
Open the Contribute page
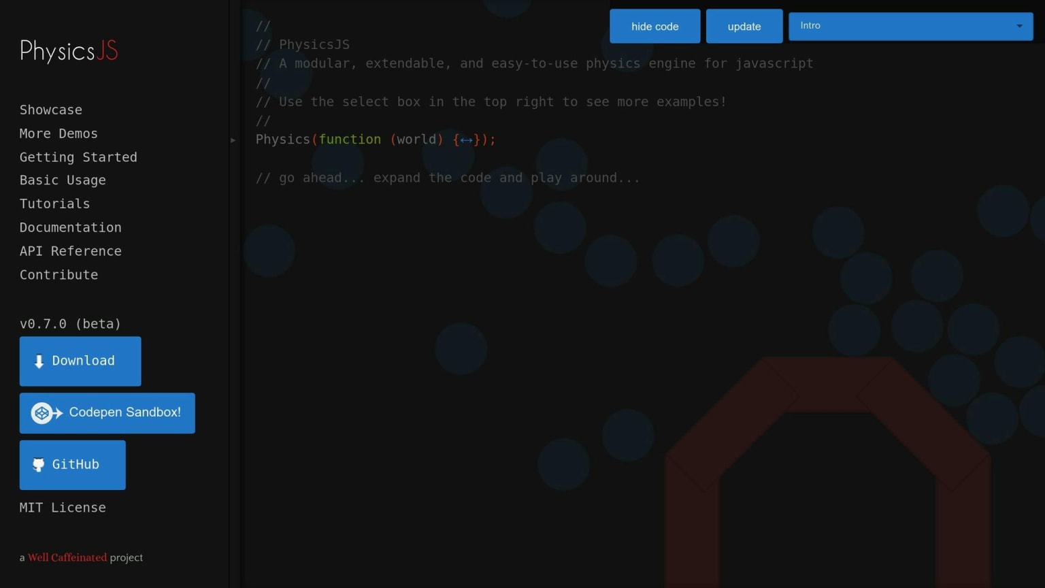point(59,275)
